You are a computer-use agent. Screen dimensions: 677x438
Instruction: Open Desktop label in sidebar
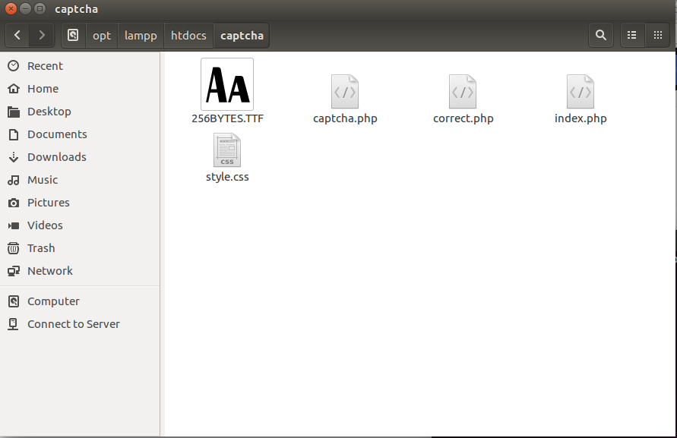click(49, 112)
